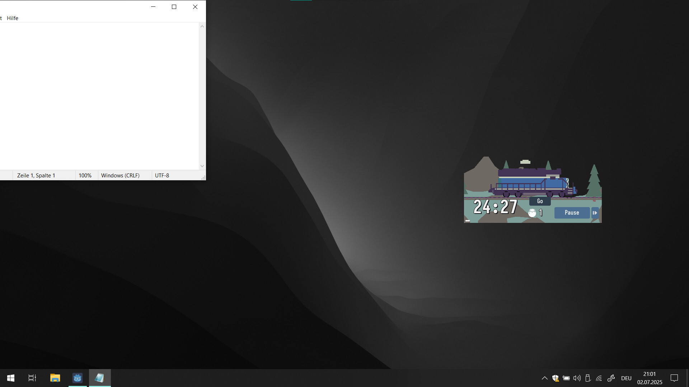Open Task View
The image size is (689, 387).
(32, 378)
